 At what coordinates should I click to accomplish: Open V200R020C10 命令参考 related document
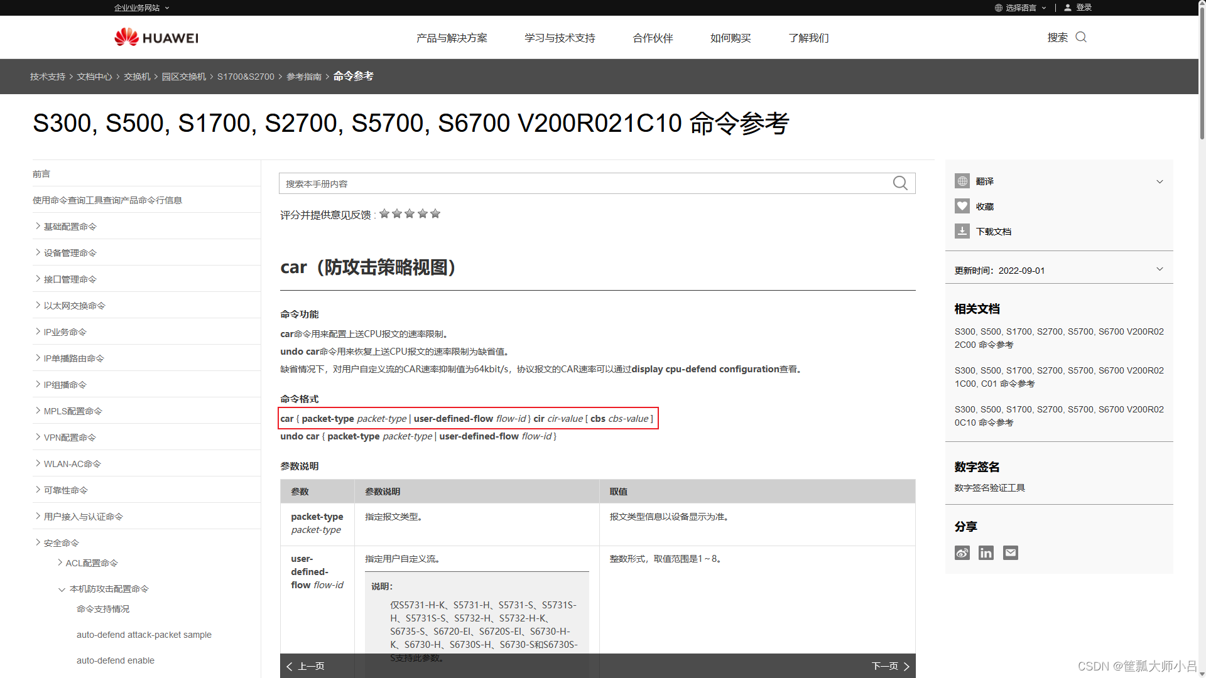point(1059,416)
